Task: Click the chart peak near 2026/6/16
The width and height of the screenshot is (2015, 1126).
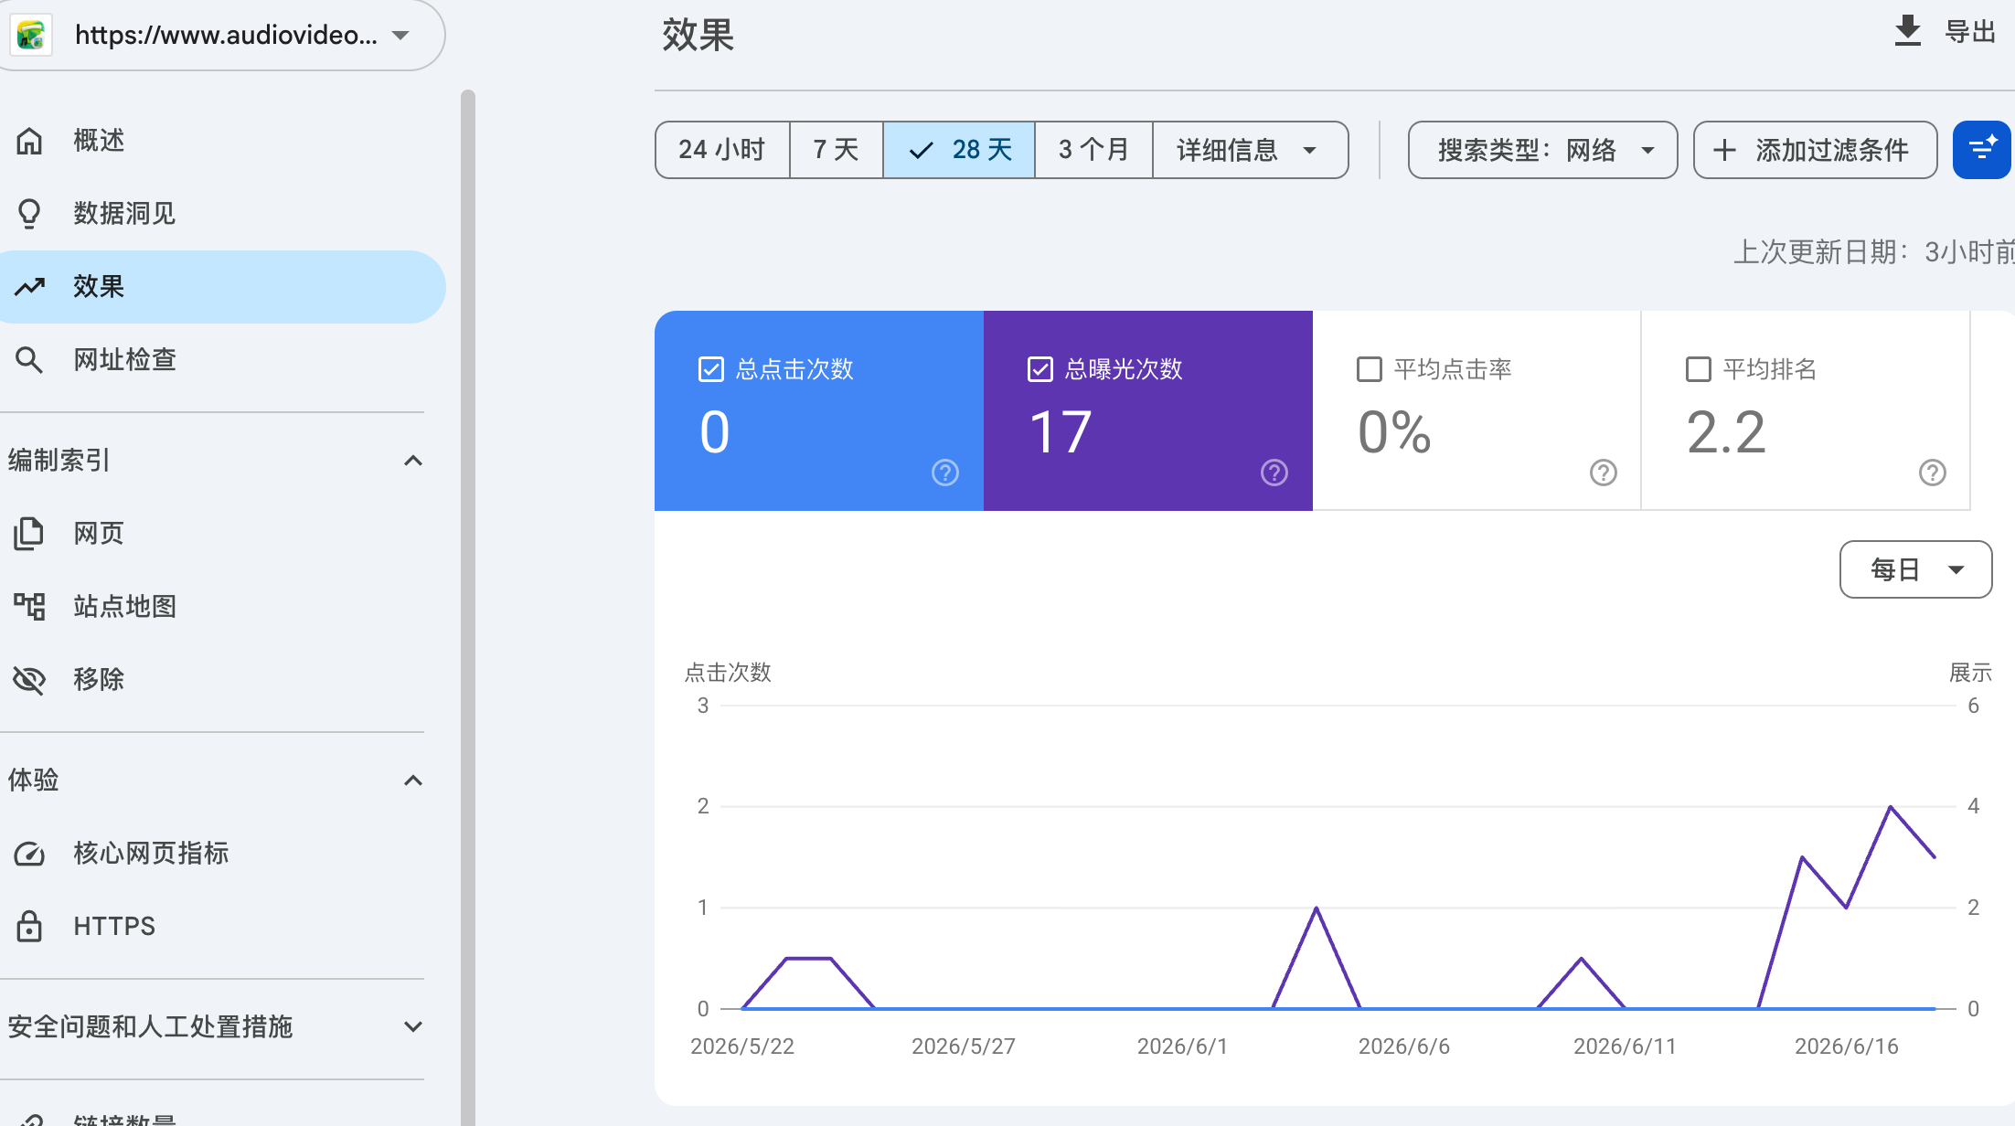Action: pyautogui.click(x=1891, y=807)
